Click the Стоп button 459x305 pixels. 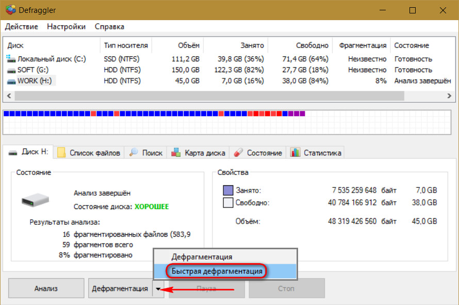(286, 288)
